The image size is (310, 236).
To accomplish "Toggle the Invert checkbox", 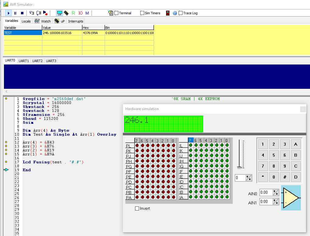I will pos(137,209).
